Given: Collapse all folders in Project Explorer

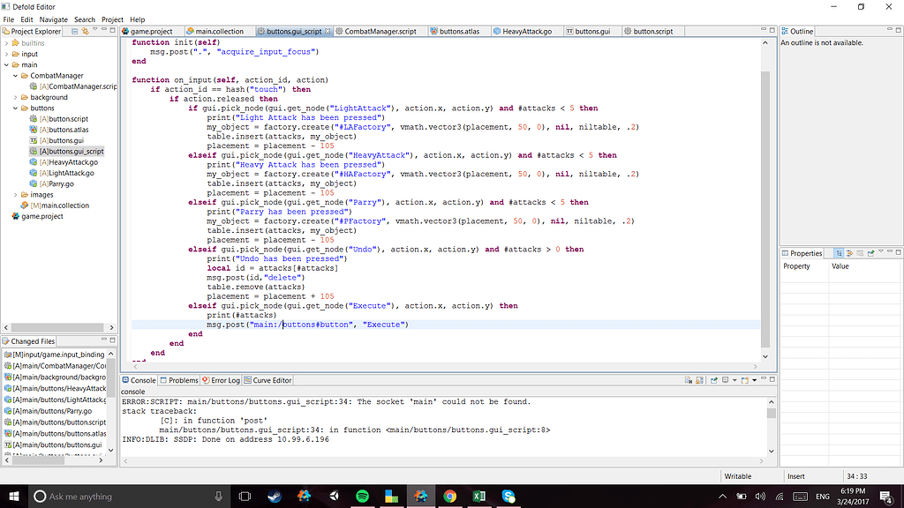Looking at the screenshot, I should pyautogui.click(x=72, y=30).
